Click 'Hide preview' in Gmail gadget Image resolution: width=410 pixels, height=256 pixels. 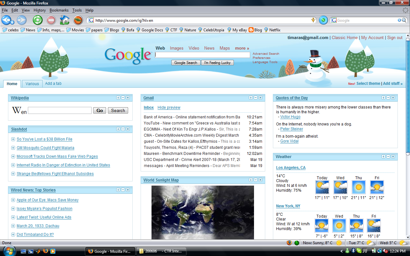(x=169, y=108)
